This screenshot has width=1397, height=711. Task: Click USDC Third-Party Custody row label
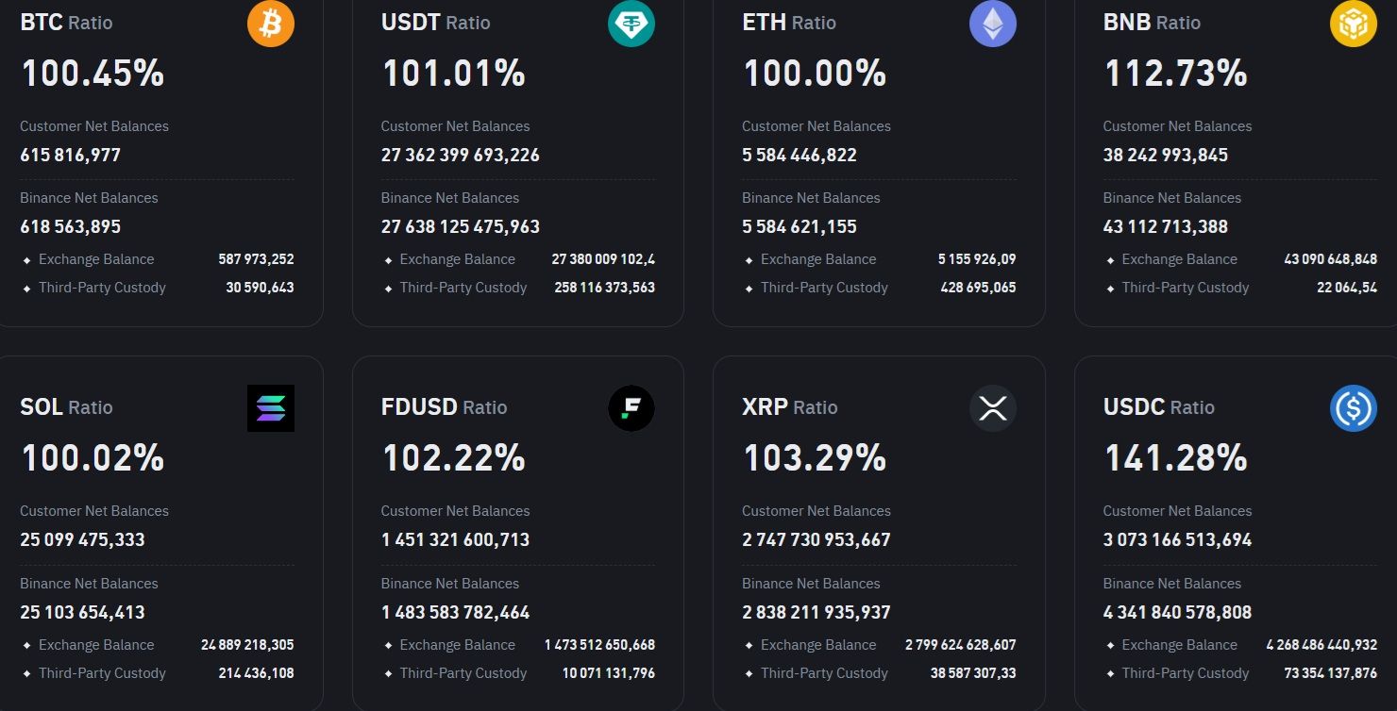[1185, 673]
